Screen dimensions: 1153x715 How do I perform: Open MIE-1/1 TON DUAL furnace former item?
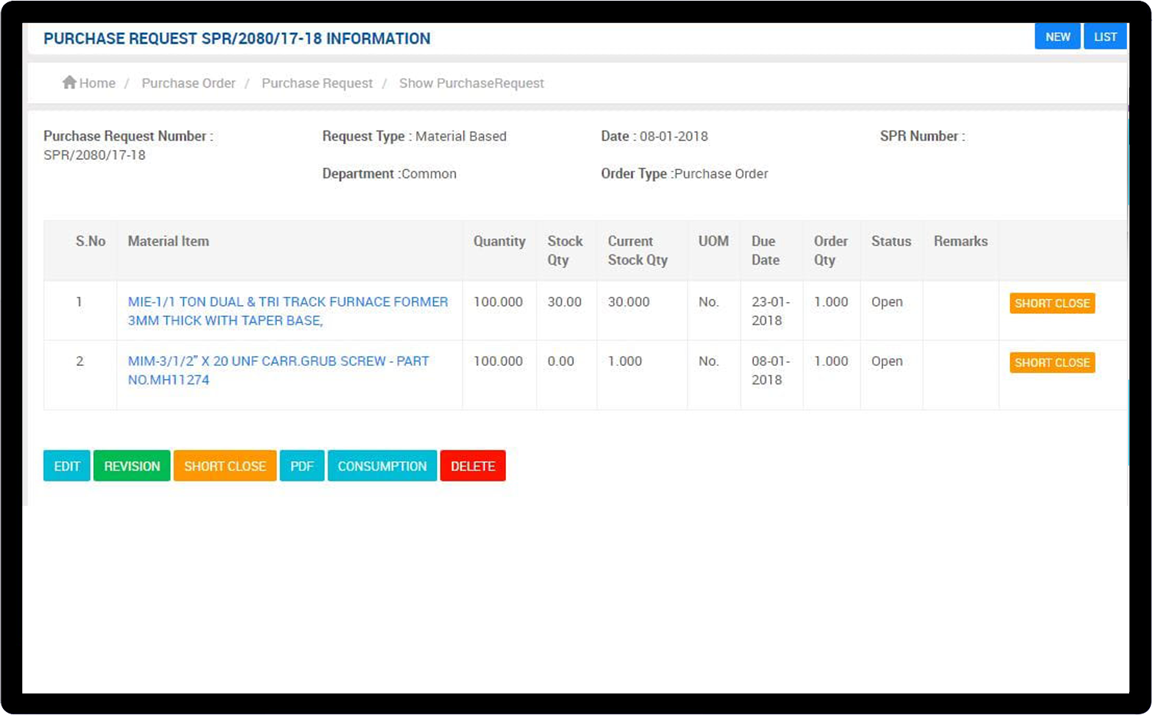pyautogui.click(x=288, y=311)
